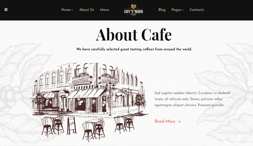Image resolution: width=253 pixels, height=146 pixels.
Task: Open the hamburger side menu icon
Action: point(6,10)
